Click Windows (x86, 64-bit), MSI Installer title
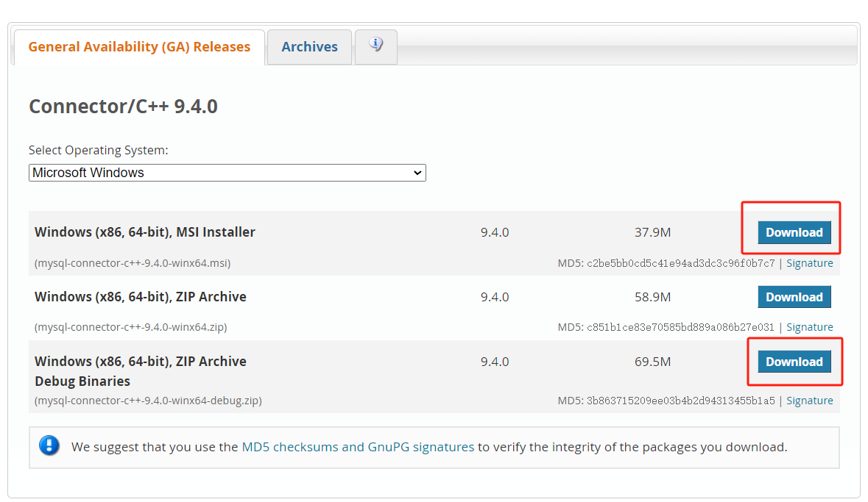The height and width of the screenshot is (502, 868). [x=144, y=232]
